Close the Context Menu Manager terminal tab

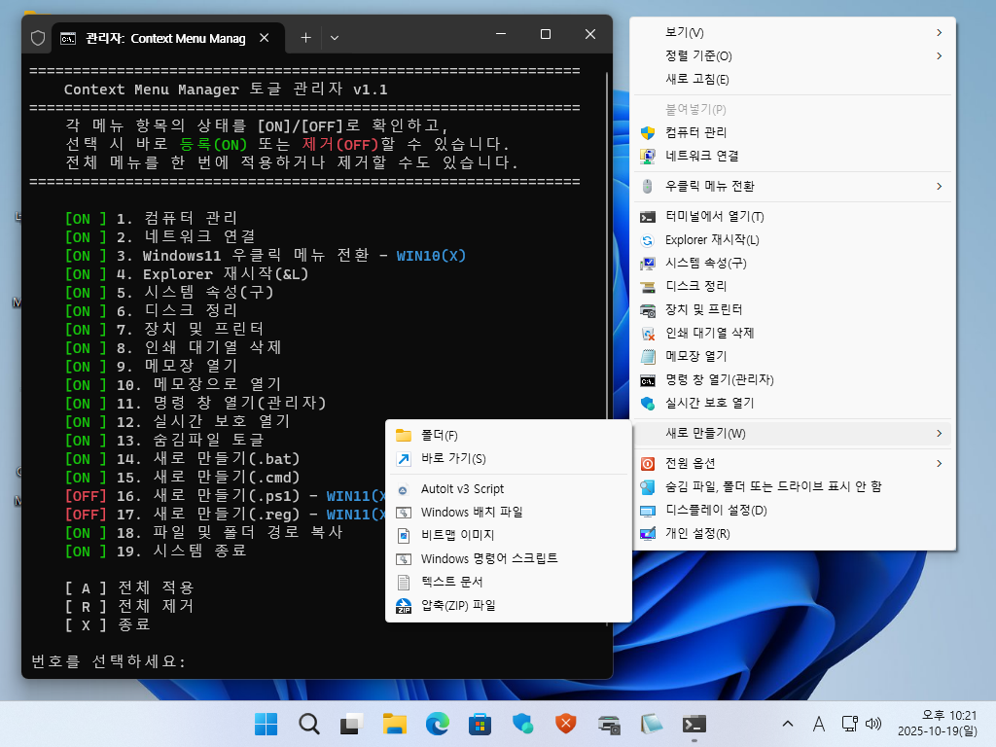point(265,38)
